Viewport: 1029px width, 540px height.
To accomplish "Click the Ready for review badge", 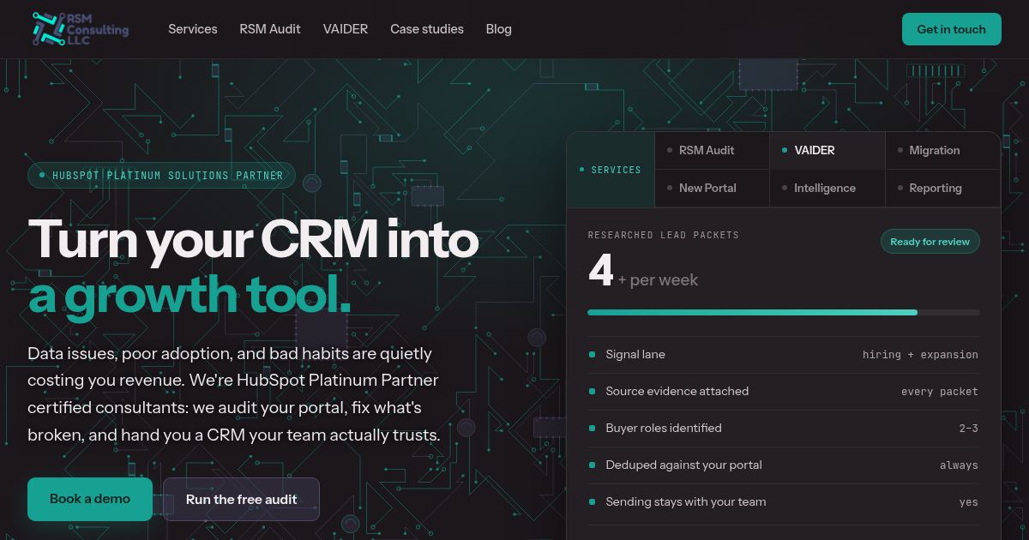I will point(930,242).
